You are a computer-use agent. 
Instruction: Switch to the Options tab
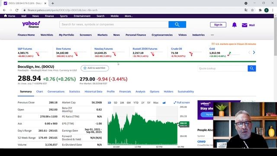click(155, 91)
